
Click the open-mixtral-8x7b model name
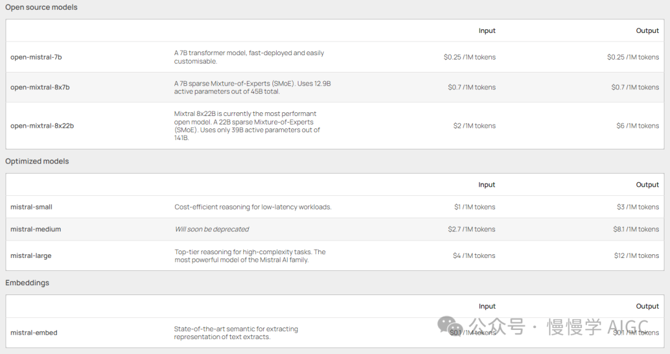click(40, 87)
